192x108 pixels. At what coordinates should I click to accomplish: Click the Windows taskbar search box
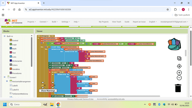[x=25, y=104]
